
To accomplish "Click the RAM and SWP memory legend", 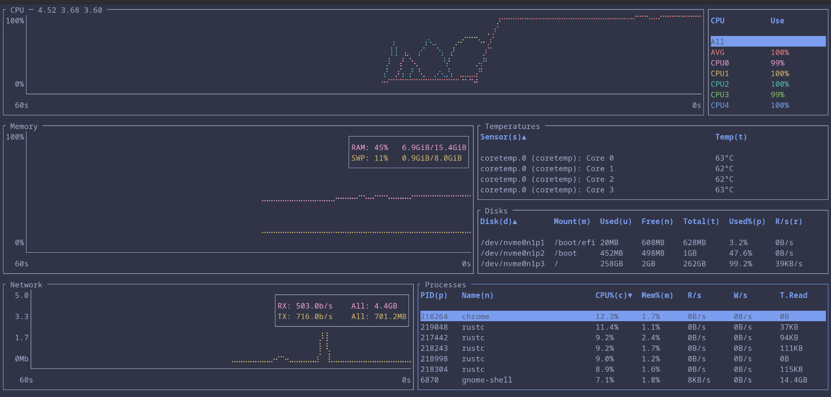I will [x=409, y=153].
